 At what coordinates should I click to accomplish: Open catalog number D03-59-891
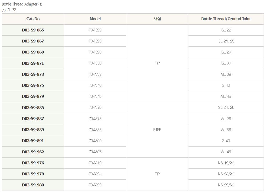(33, 141)
